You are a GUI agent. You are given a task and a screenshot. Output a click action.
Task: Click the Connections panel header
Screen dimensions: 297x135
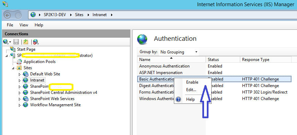[66, 34]
